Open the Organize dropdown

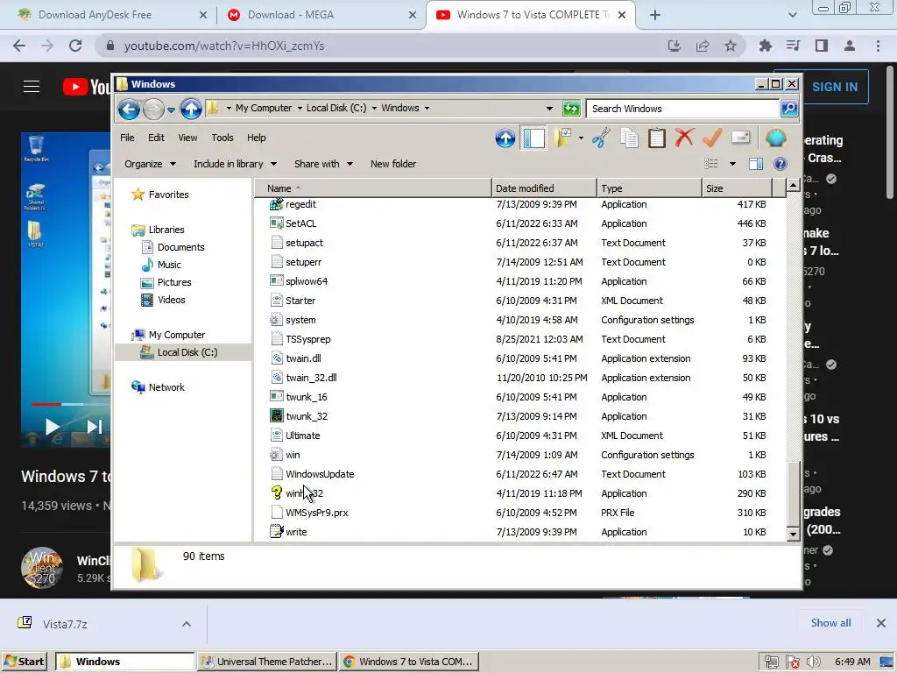pos(150,164)
